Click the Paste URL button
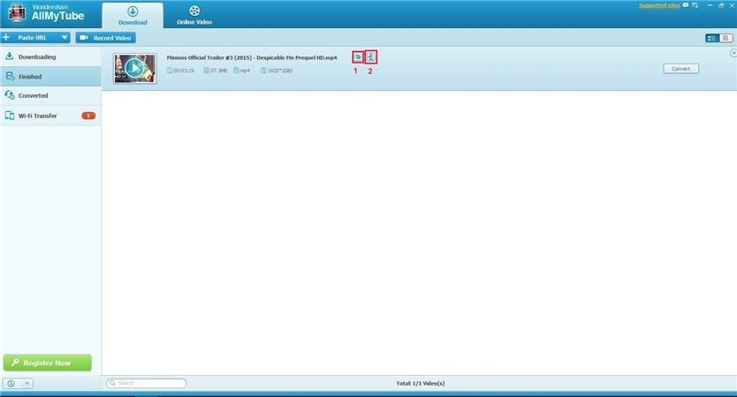This screenshot has width=737, height=397. tap(30, 38)
